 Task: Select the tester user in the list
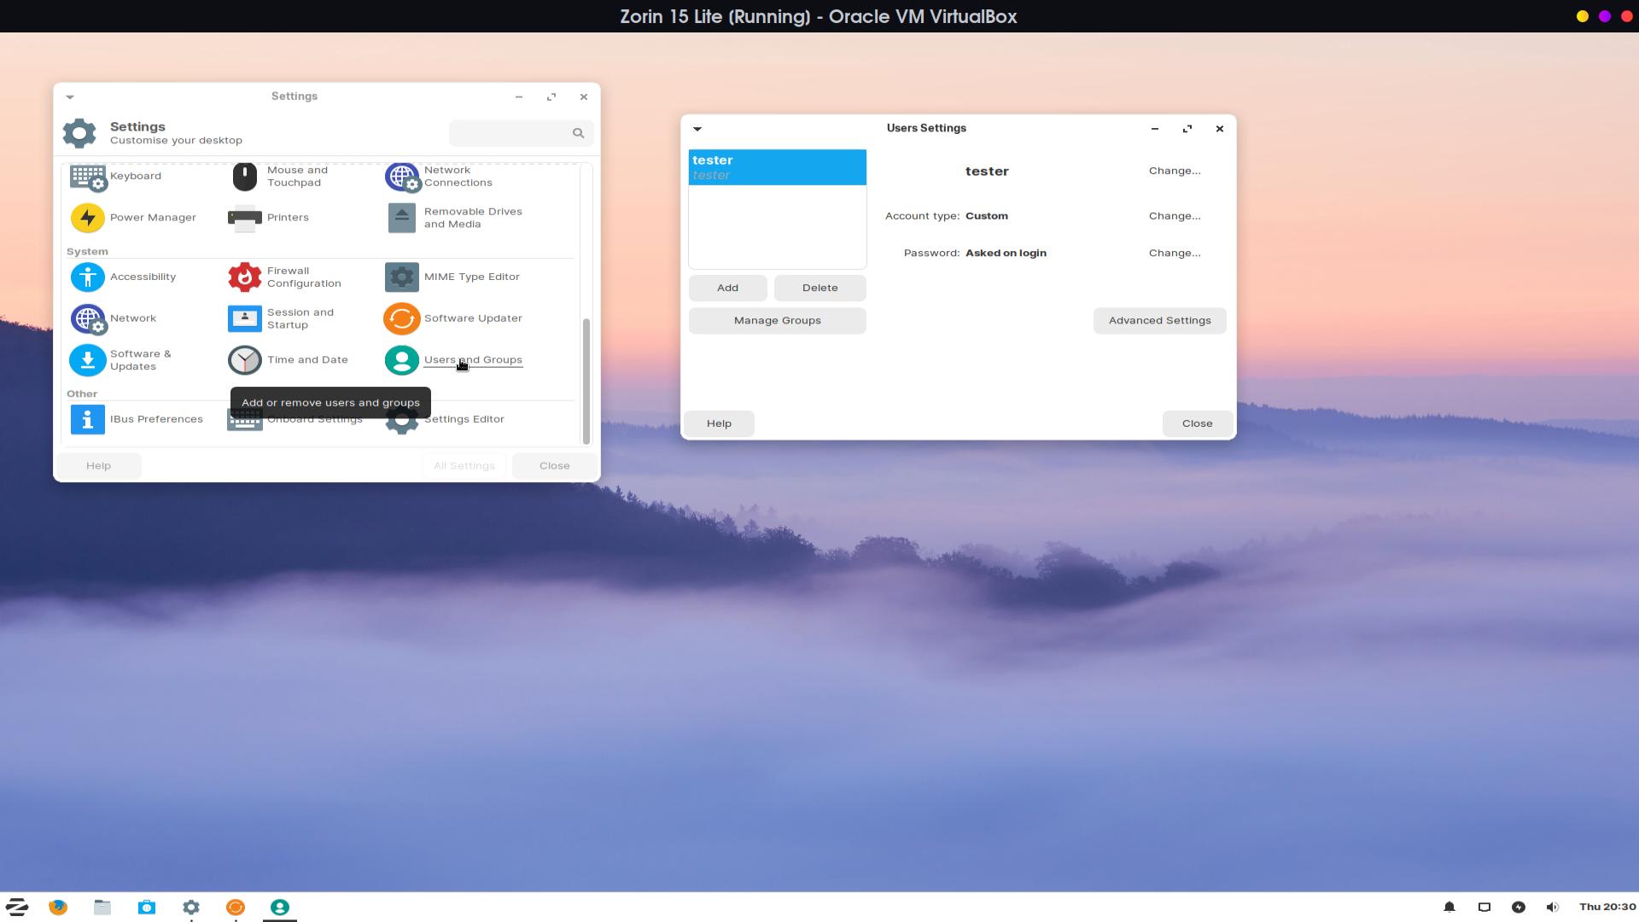[777, 167]
